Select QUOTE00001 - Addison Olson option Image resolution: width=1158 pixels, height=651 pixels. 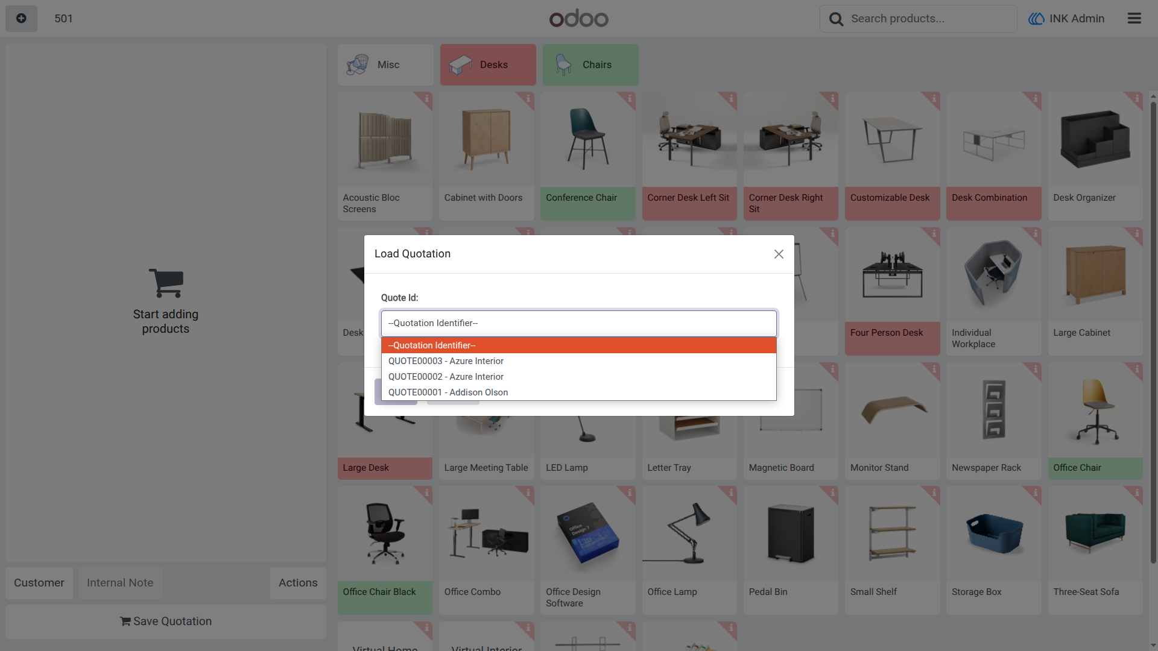pos(578,392)
